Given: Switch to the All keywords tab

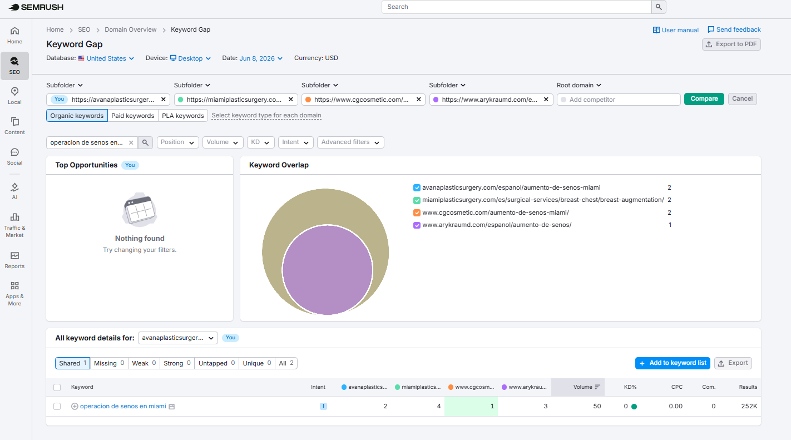Looking at the screenshot, I should 286,363.
